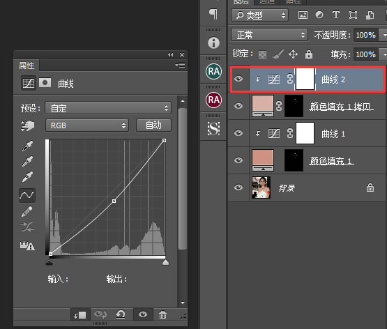Viewport: 387px width, 329px height.
Task: Click lock all icon in Layers panel
Action: pos(309,54)
